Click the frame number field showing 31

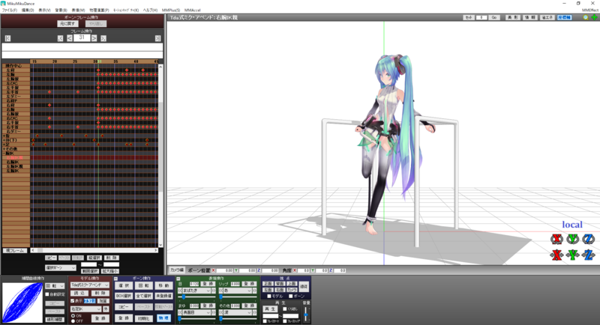(82, 37)
